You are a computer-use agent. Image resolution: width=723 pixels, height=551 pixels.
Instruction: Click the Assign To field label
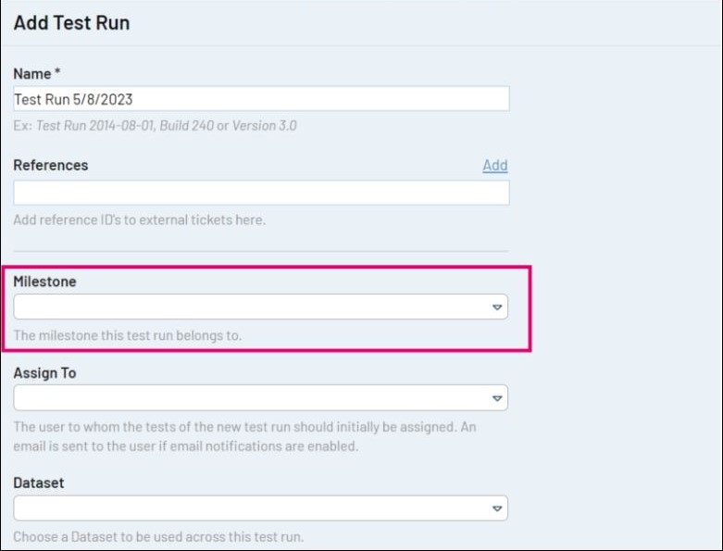click(x=44, y=372)
